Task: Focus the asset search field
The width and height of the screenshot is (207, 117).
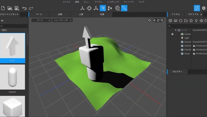Action: pyautogui.click(x=14, y=26)
